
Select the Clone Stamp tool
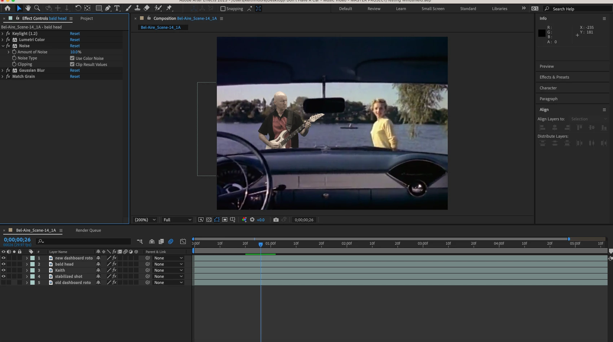(137, 8)
